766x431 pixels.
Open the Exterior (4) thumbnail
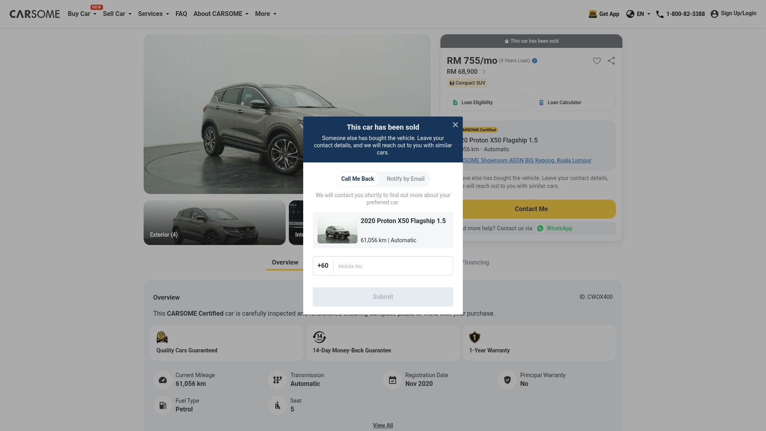tap(215, 223)
